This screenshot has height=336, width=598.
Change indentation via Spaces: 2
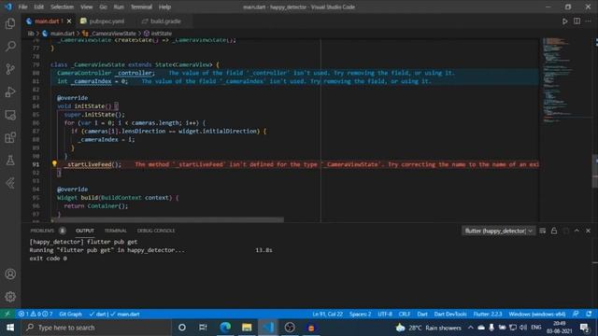tap(360, 314)
